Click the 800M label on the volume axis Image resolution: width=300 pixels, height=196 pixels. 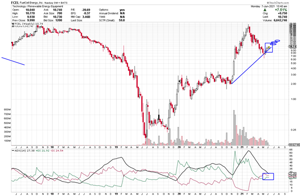[x=7, y=110]
